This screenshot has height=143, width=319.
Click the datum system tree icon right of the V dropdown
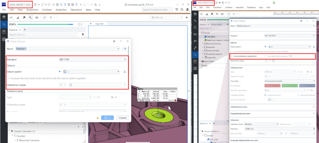pyautogui.click(x=314, y=47)
